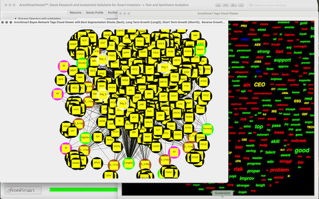Click the green HighGr category node
Viewport: 319px width, 199px height.
click(85, 138)
